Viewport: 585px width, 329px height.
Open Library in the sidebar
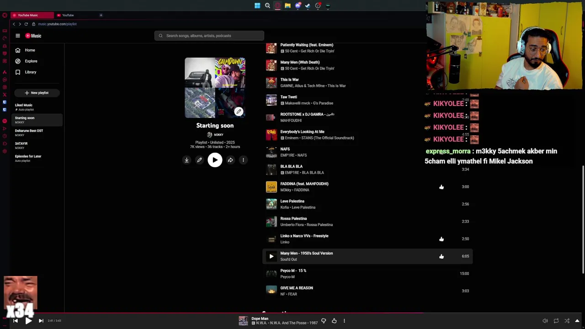point(26,72)
